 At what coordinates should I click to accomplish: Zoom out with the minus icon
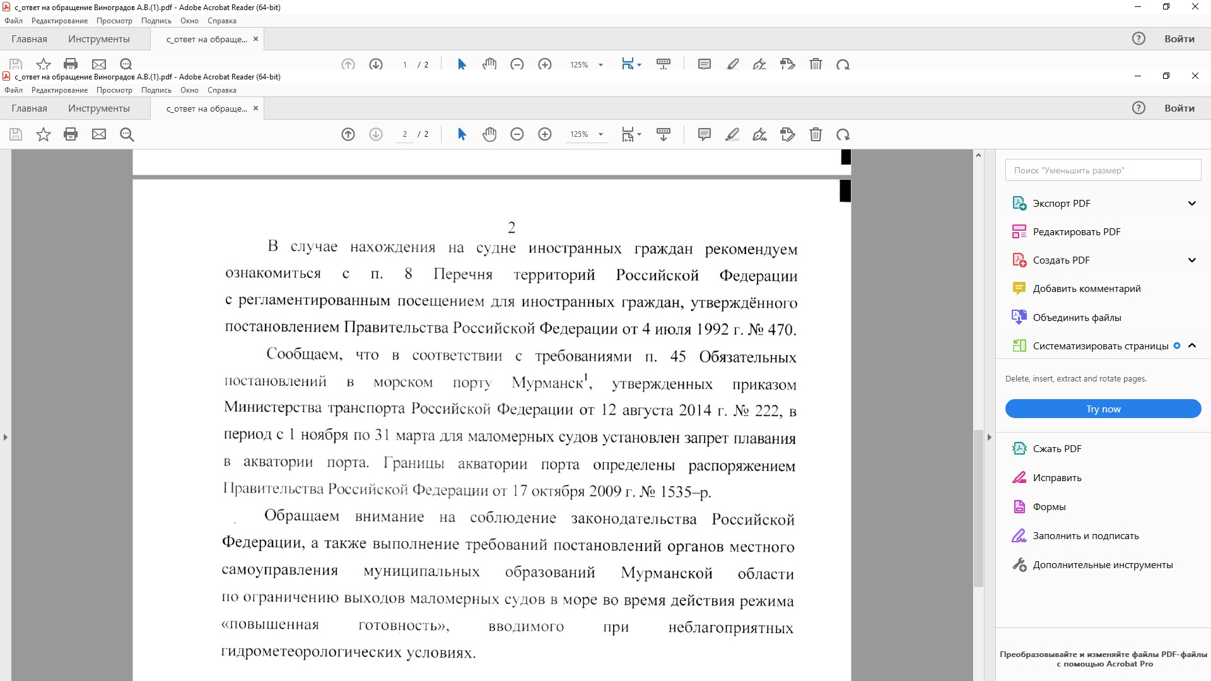tap(517, 134)
